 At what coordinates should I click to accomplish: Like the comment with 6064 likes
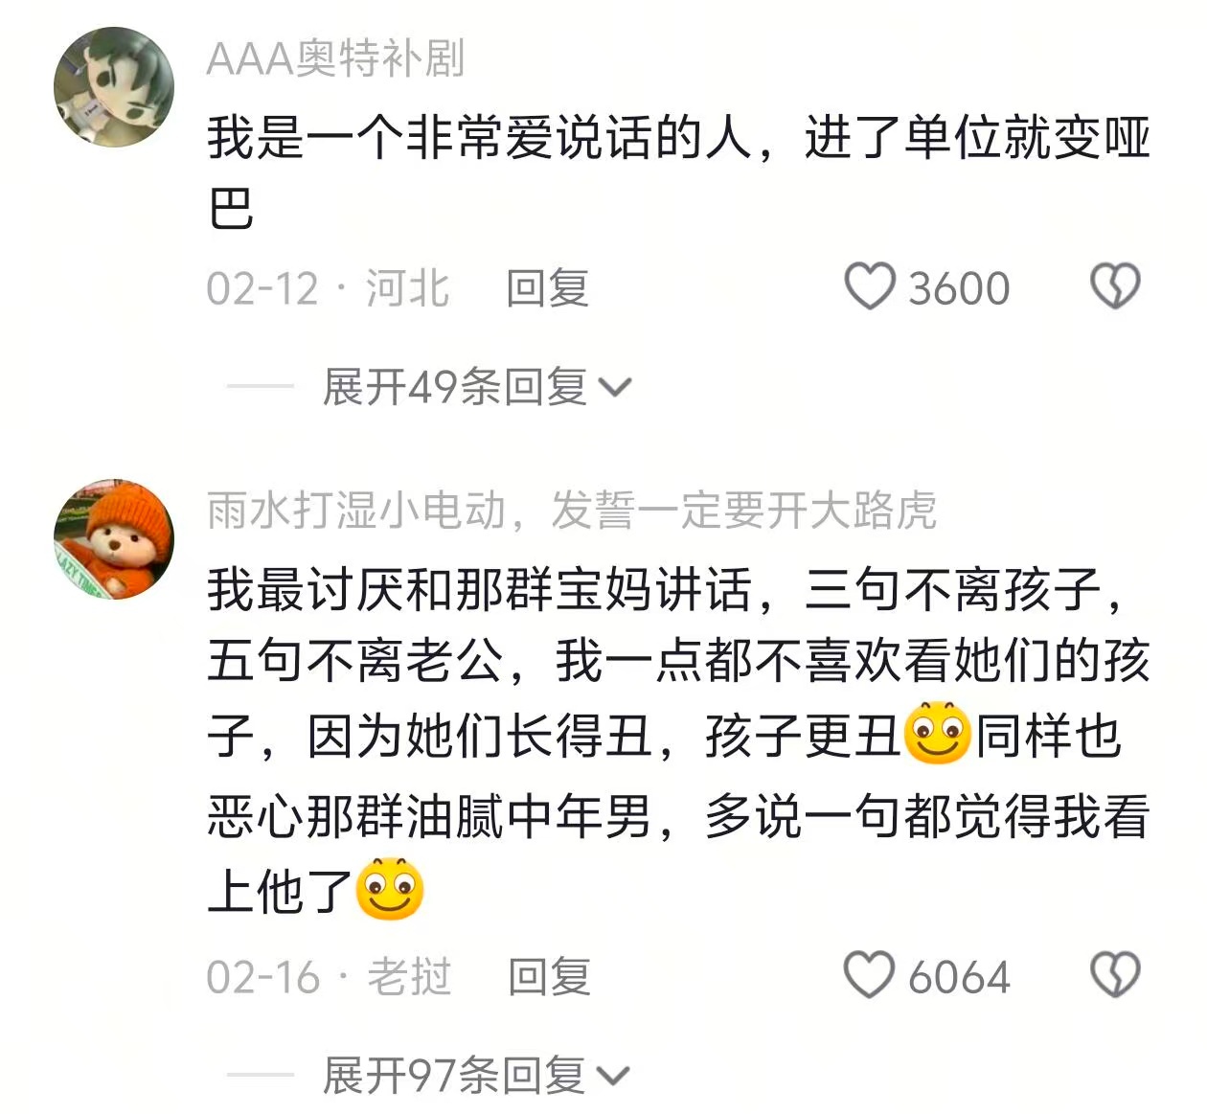[x=870, y=975]
